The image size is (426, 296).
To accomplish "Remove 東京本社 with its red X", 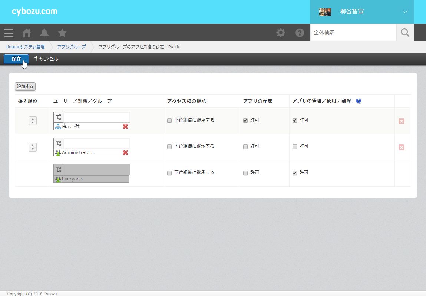I will click(125, 126).
